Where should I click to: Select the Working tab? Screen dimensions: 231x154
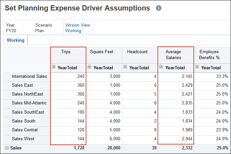tap(15, 40)
